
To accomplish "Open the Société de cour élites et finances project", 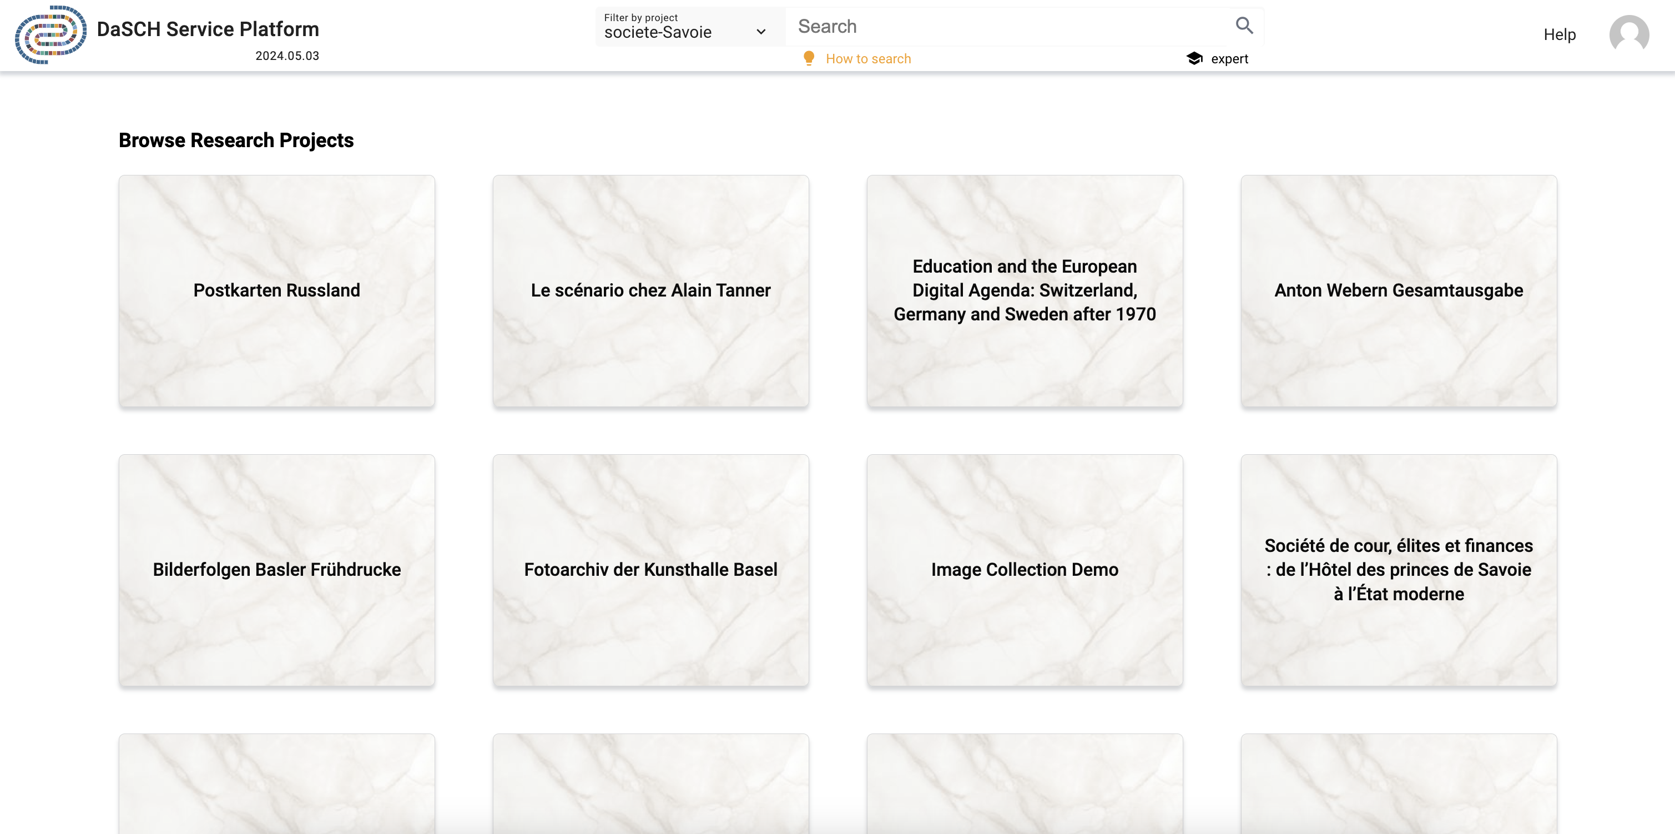I will pyautogui.click(x=1398, y=570).
